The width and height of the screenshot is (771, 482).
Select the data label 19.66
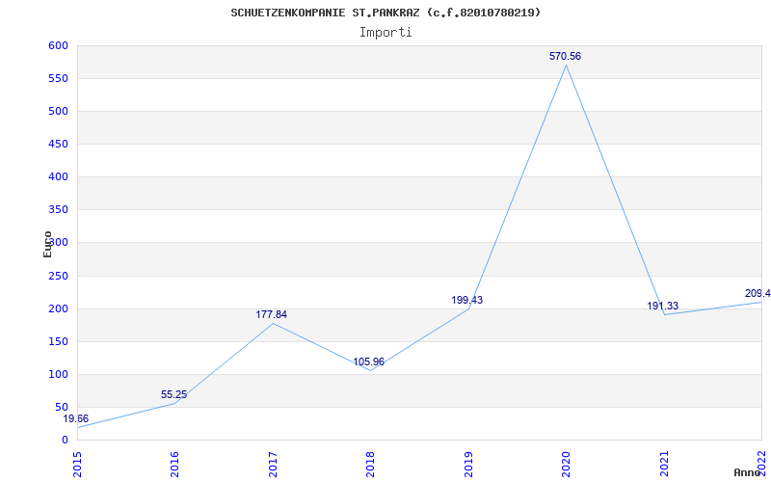[76, 419]
